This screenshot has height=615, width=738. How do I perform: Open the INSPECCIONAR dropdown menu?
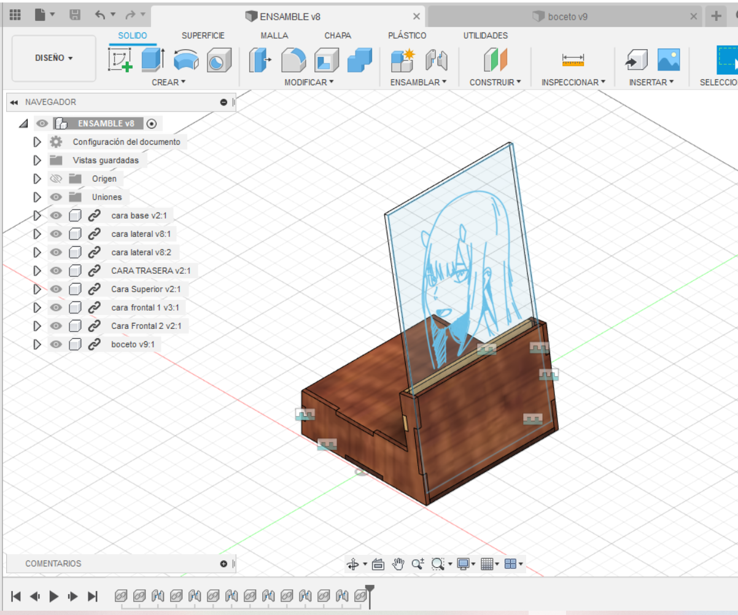point(573,82)
